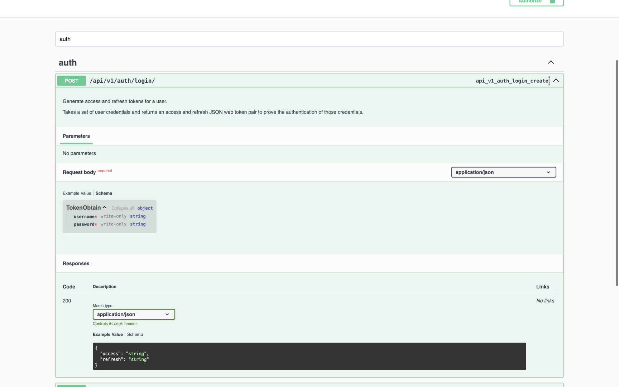The height and width of the screenshot is (387, 619).
Task: Switch to request body Example Value tab
Action: coord(77,193)
